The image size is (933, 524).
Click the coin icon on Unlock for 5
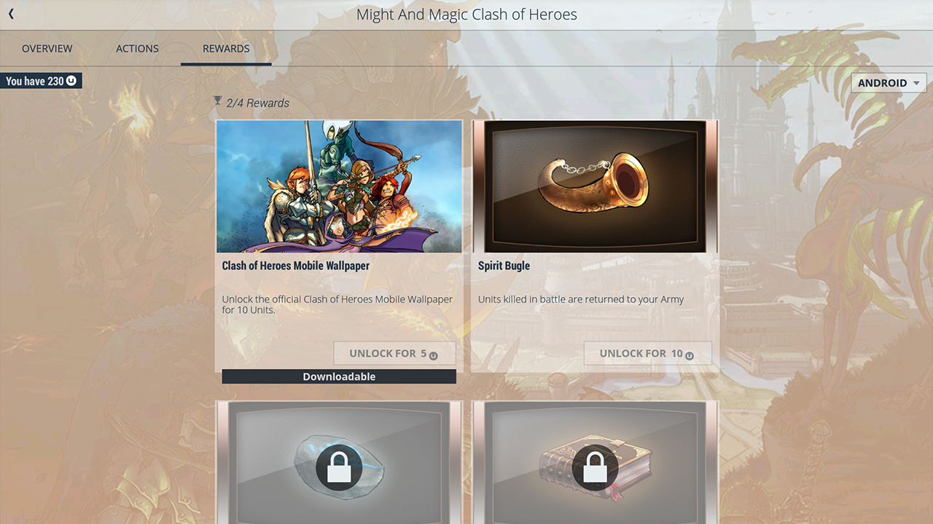(x=434, y=356)
